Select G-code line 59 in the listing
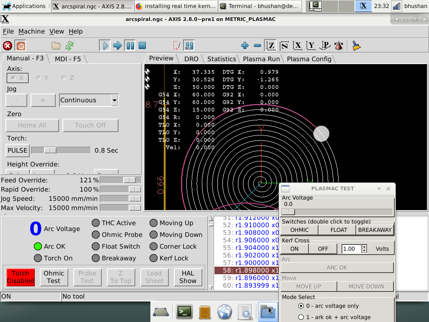Image resolution: width=429 pixels, height=322 pixels. click(x=247, y=278)
